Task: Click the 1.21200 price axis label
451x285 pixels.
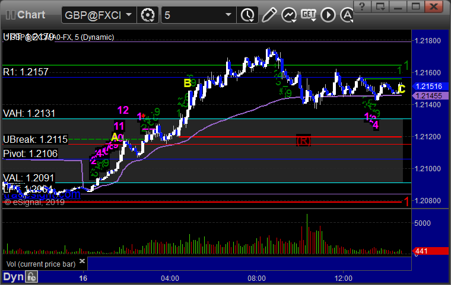Action: pyautogui.click(x=427, y=137)
